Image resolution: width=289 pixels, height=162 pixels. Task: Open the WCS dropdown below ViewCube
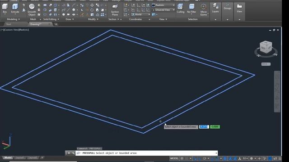[266, 64]
